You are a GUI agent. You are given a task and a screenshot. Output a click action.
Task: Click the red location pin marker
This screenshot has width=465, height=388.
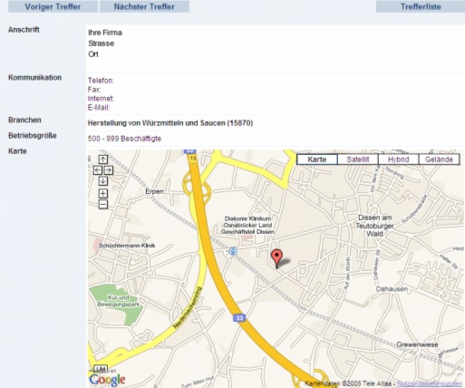276,258
